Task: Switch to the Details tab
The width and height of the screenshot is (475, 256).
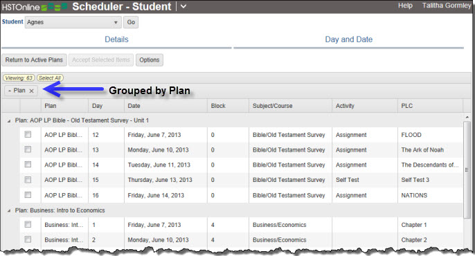Action: [116, 39]
